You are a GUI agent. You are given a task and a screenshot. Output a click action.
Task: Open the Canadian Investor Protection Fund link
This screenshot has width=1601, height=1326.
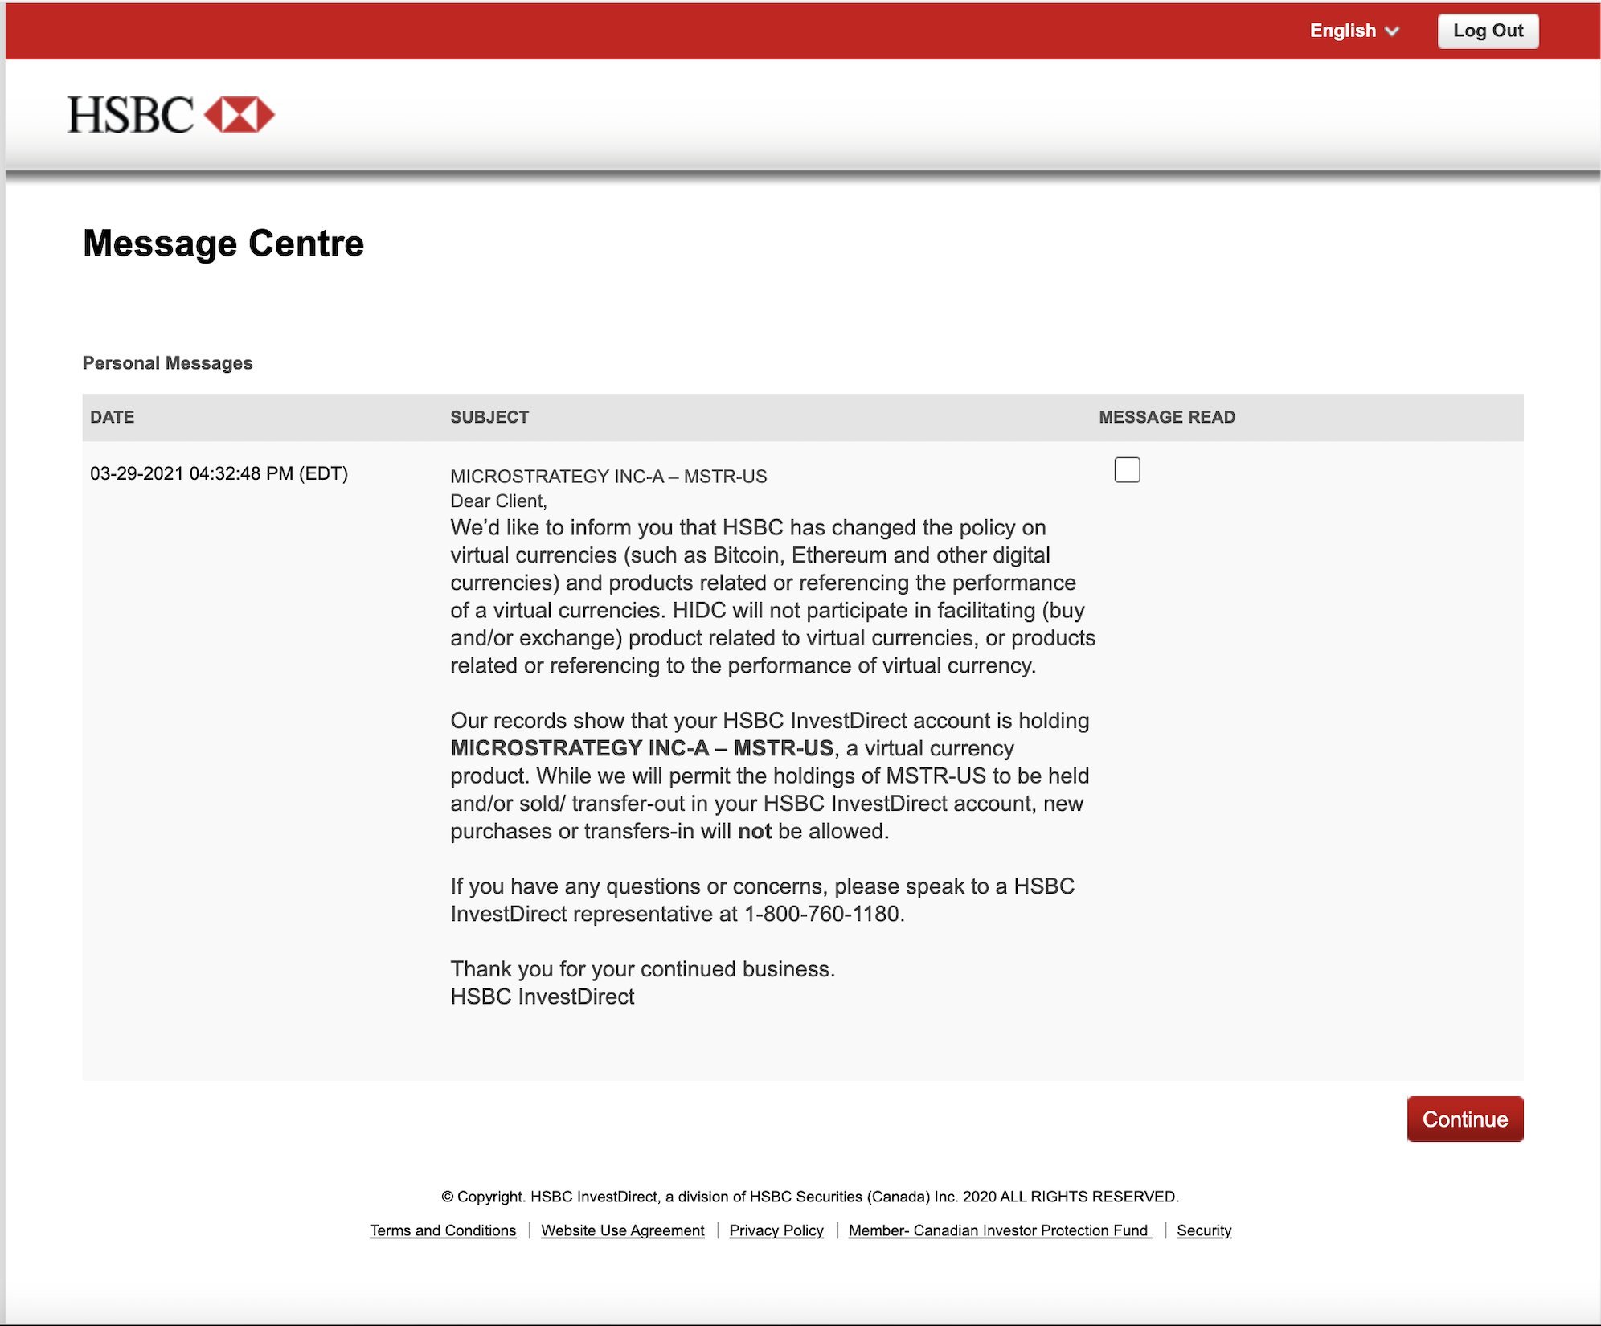point(998,1230)
